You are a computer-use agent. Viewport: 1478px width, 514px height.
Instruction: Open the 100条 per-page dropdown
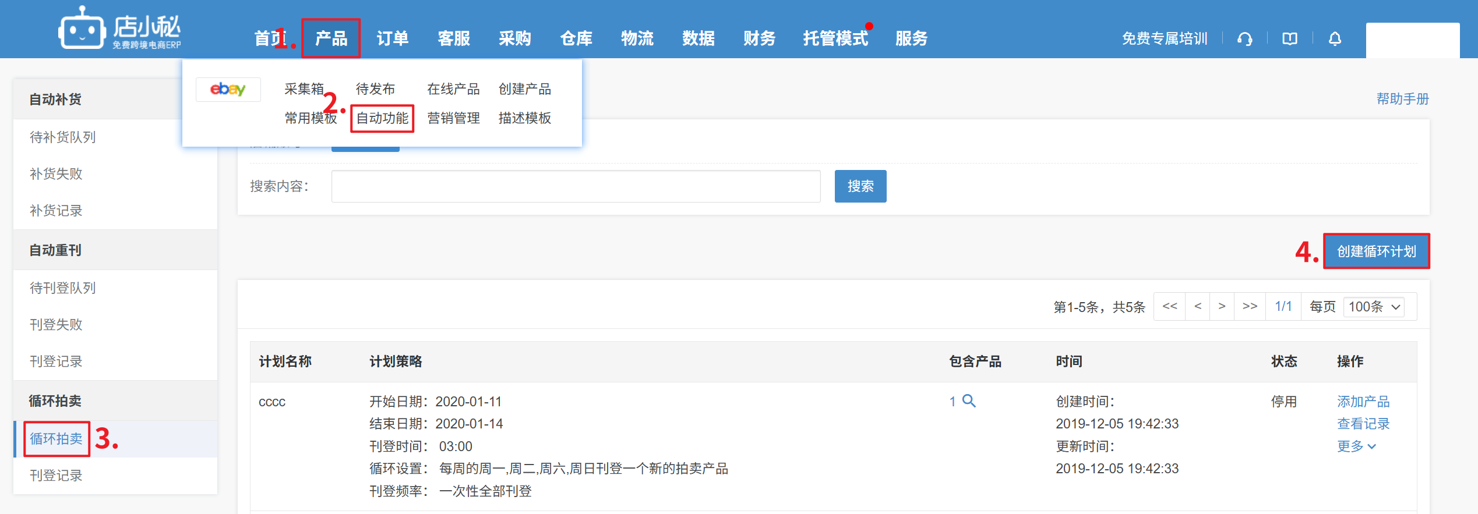click(1374, 307)
